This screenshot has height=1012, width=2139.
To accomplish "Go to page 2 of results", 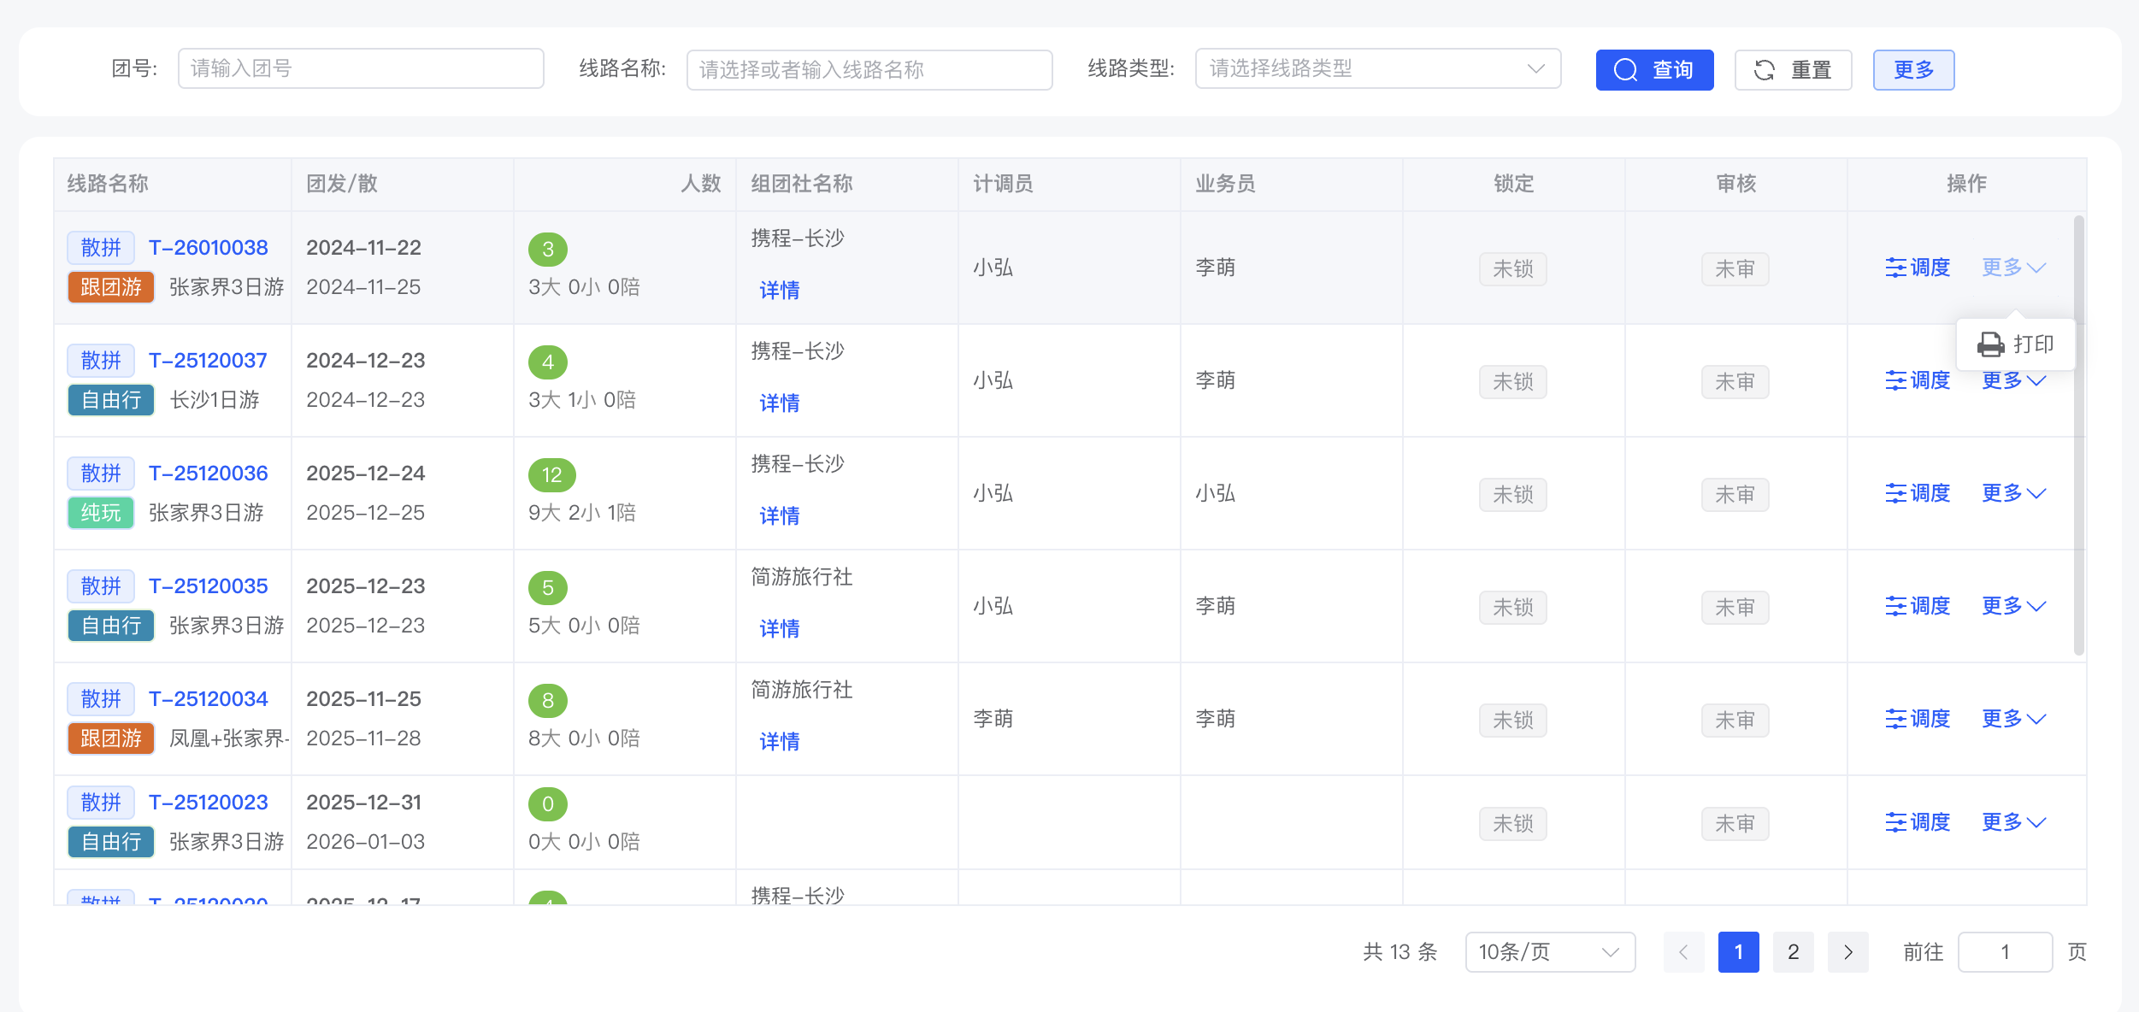I will pyautogui.click(x=1793, y=952).
